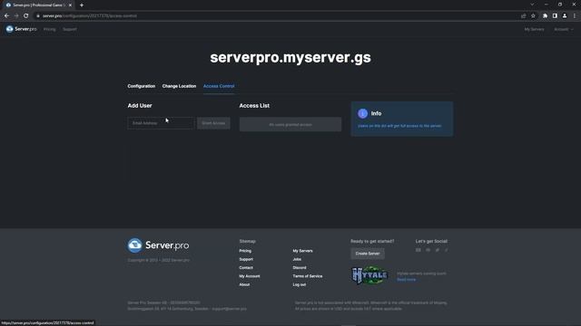
Task: Click the browser forward arrow
Action: point(16,16)
